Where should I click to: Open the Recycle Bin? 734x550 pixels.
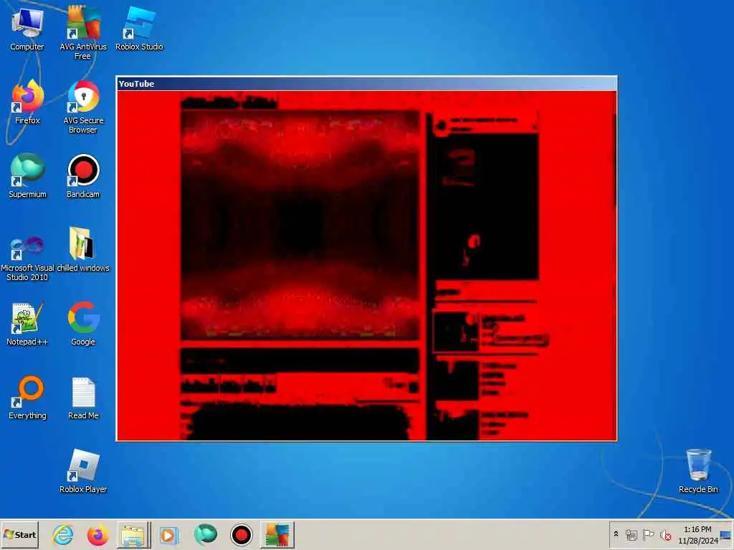[x=698, y=471]
